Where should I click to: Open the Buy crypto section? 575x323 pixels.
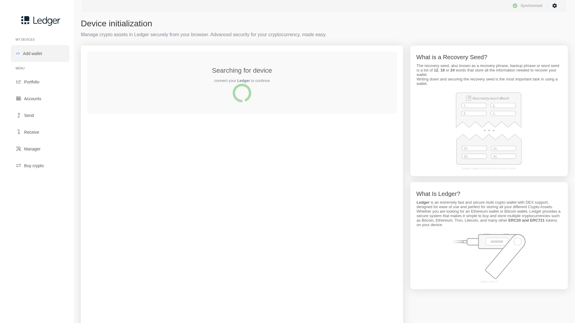click(40, 166)
